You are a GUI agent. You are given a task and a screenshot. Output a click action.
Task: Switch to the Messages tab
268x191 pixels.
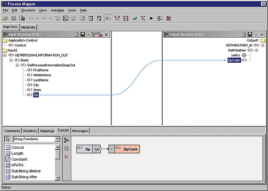80,131
